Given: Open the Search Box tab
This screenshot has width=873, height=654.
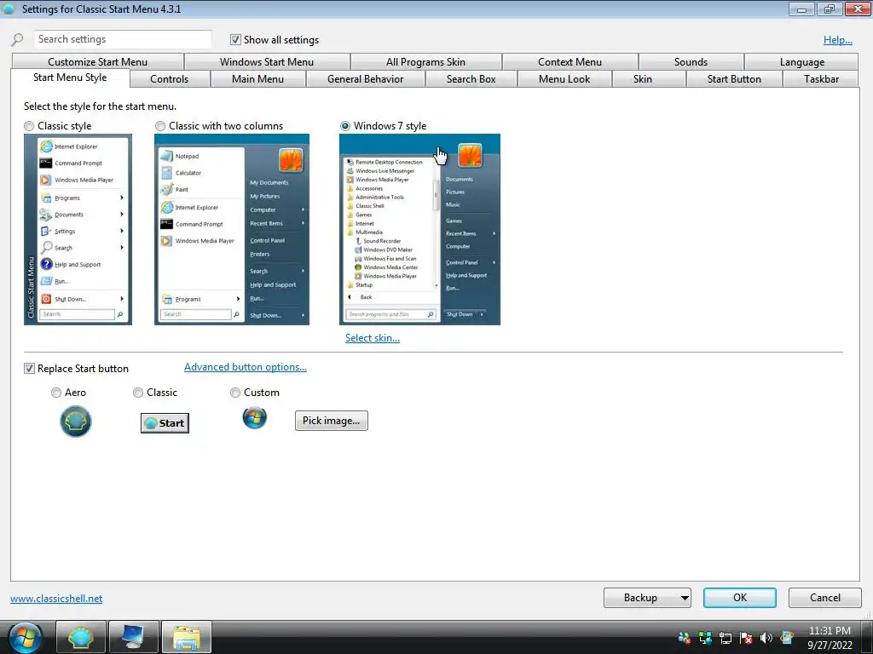Looking at the screenshot, I should click(471, 79).
